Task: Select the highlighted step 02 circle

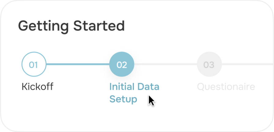Action: [122, 64]
